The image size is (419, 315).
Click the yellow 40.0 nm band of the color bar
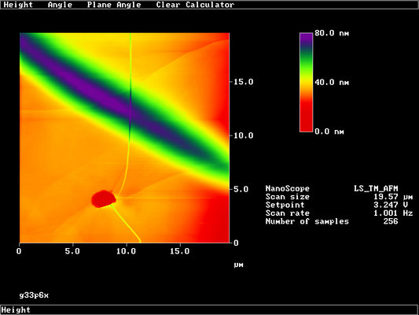click(x=307, y=82)
